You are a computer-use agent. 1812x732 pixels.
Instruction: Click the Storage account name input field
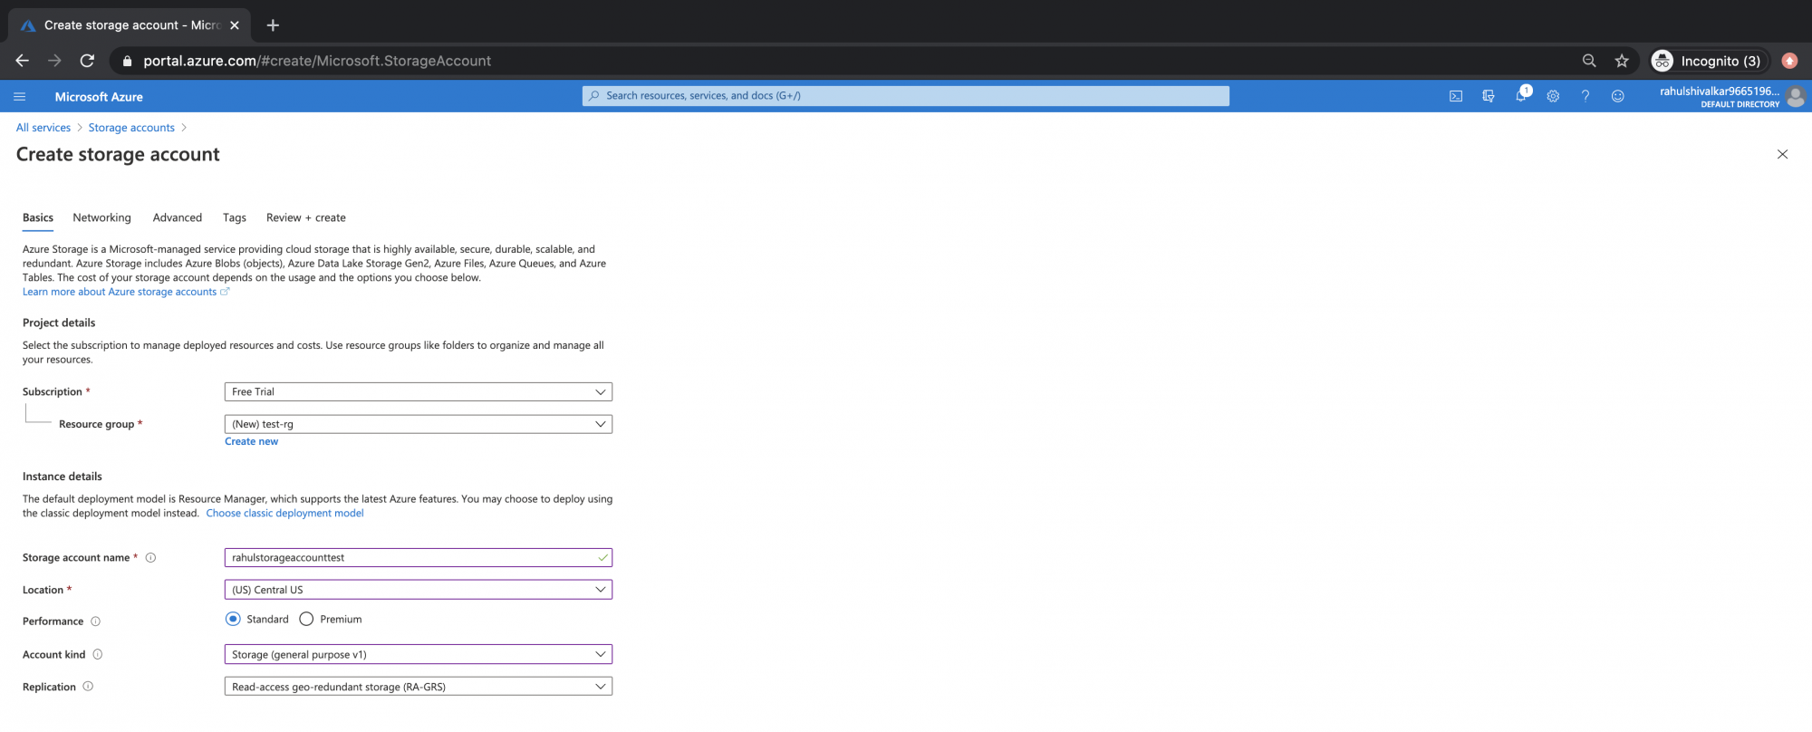(419, 558)
